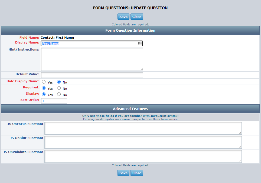261x183 pixels.
Task: Click in the JS OnValidate Function textarea
Action: pos(143,157)
